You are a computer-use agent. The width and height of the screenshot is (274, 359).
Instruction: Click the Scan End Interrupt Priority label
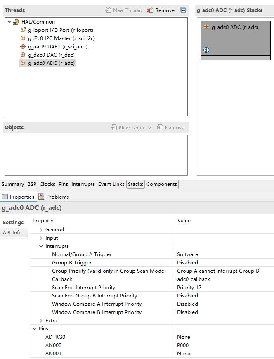click(83, 288)
